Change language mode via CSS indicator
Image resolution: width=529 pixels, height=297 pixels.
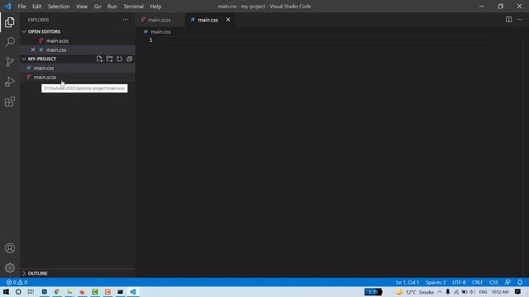(x=493, y=282)
